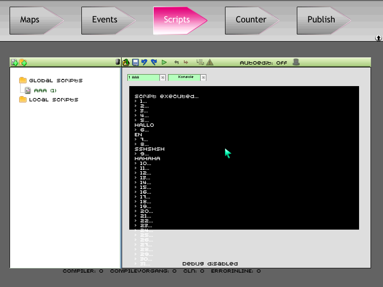This screenshot has height=287, width=383.
Task: Open the Events step
Action: click(x=108, y=21)
